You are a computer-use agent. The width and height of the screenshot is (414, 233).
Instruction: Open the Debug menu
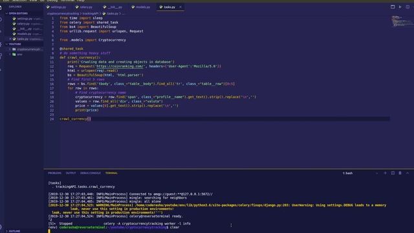click(x=52, y=1)
